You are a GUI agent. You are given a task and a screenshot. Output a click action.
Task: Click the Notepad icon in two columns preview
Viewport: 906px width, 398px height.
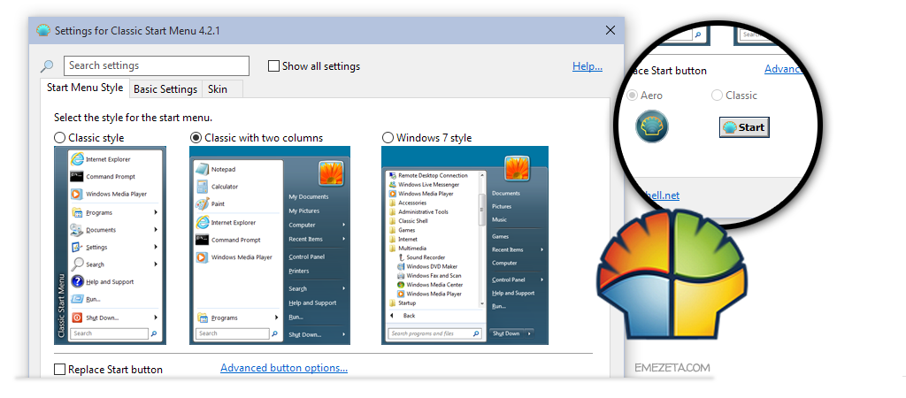(x=202, y=169)
